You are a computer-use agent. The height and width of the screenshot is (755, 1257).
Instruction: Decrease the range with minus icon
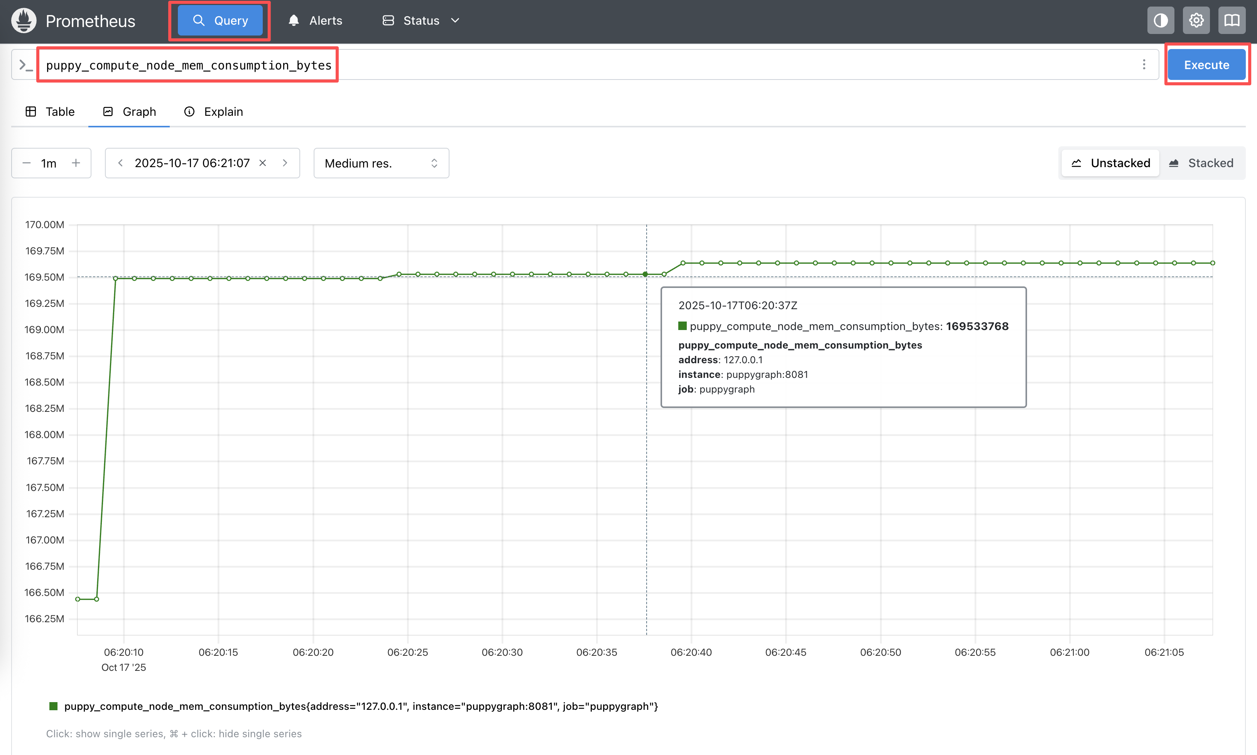click(x=27, y=163)
